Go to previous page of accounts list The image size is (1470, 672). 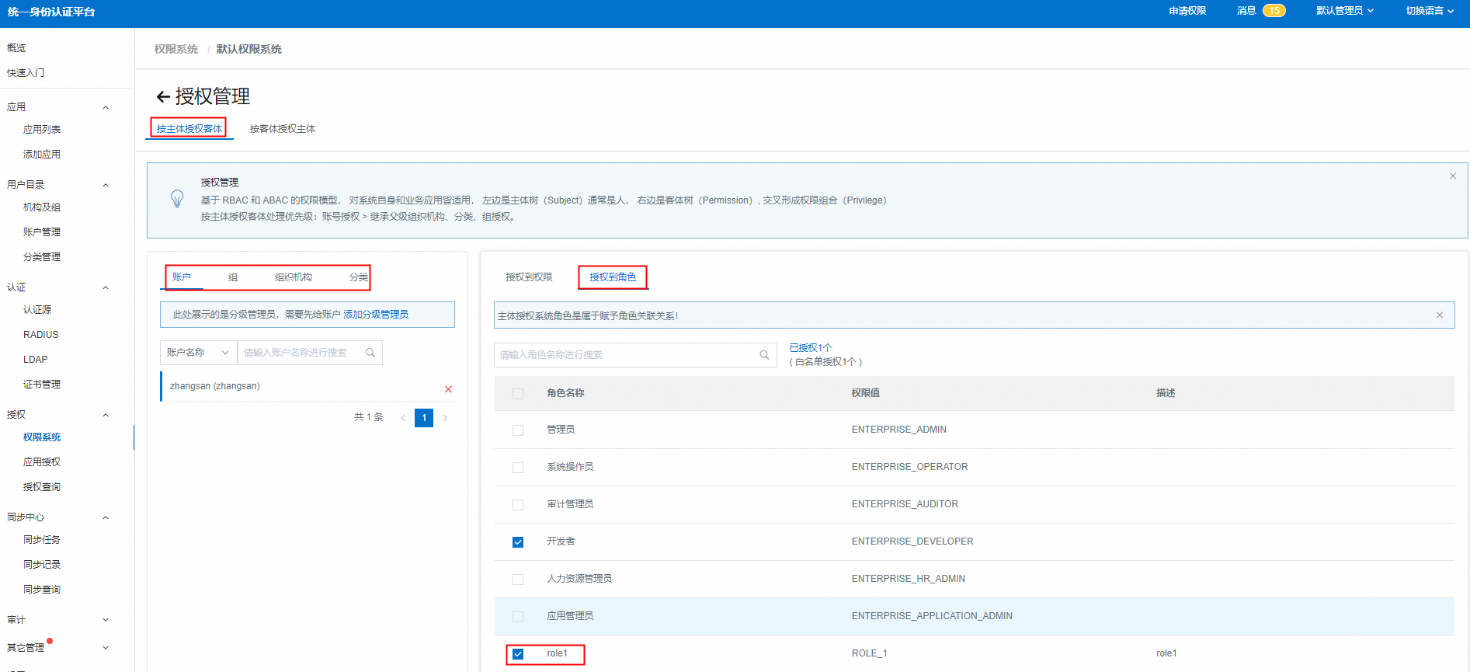pos(403,418)
